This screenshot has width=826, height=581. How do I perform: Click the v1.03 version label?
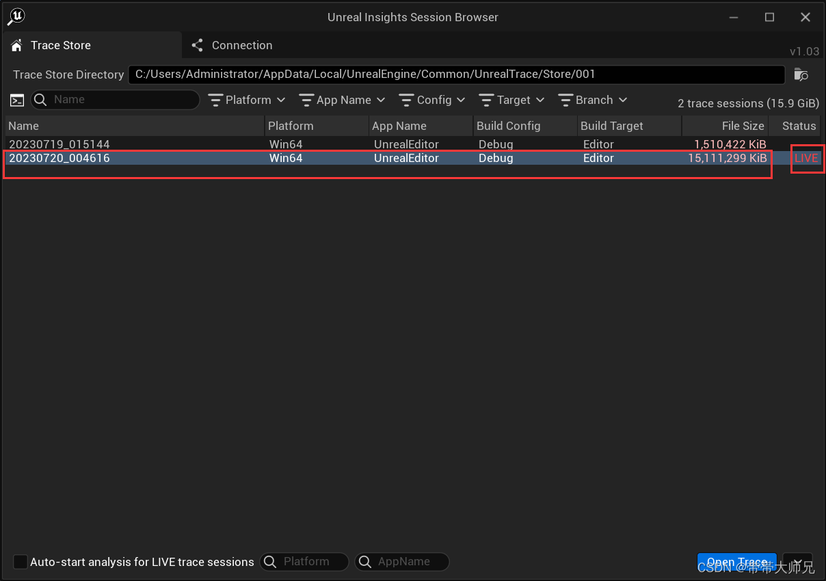tap(804, 51)
